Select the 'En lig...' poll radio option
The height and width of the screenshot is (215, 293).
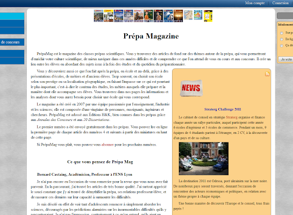(282, 39)
